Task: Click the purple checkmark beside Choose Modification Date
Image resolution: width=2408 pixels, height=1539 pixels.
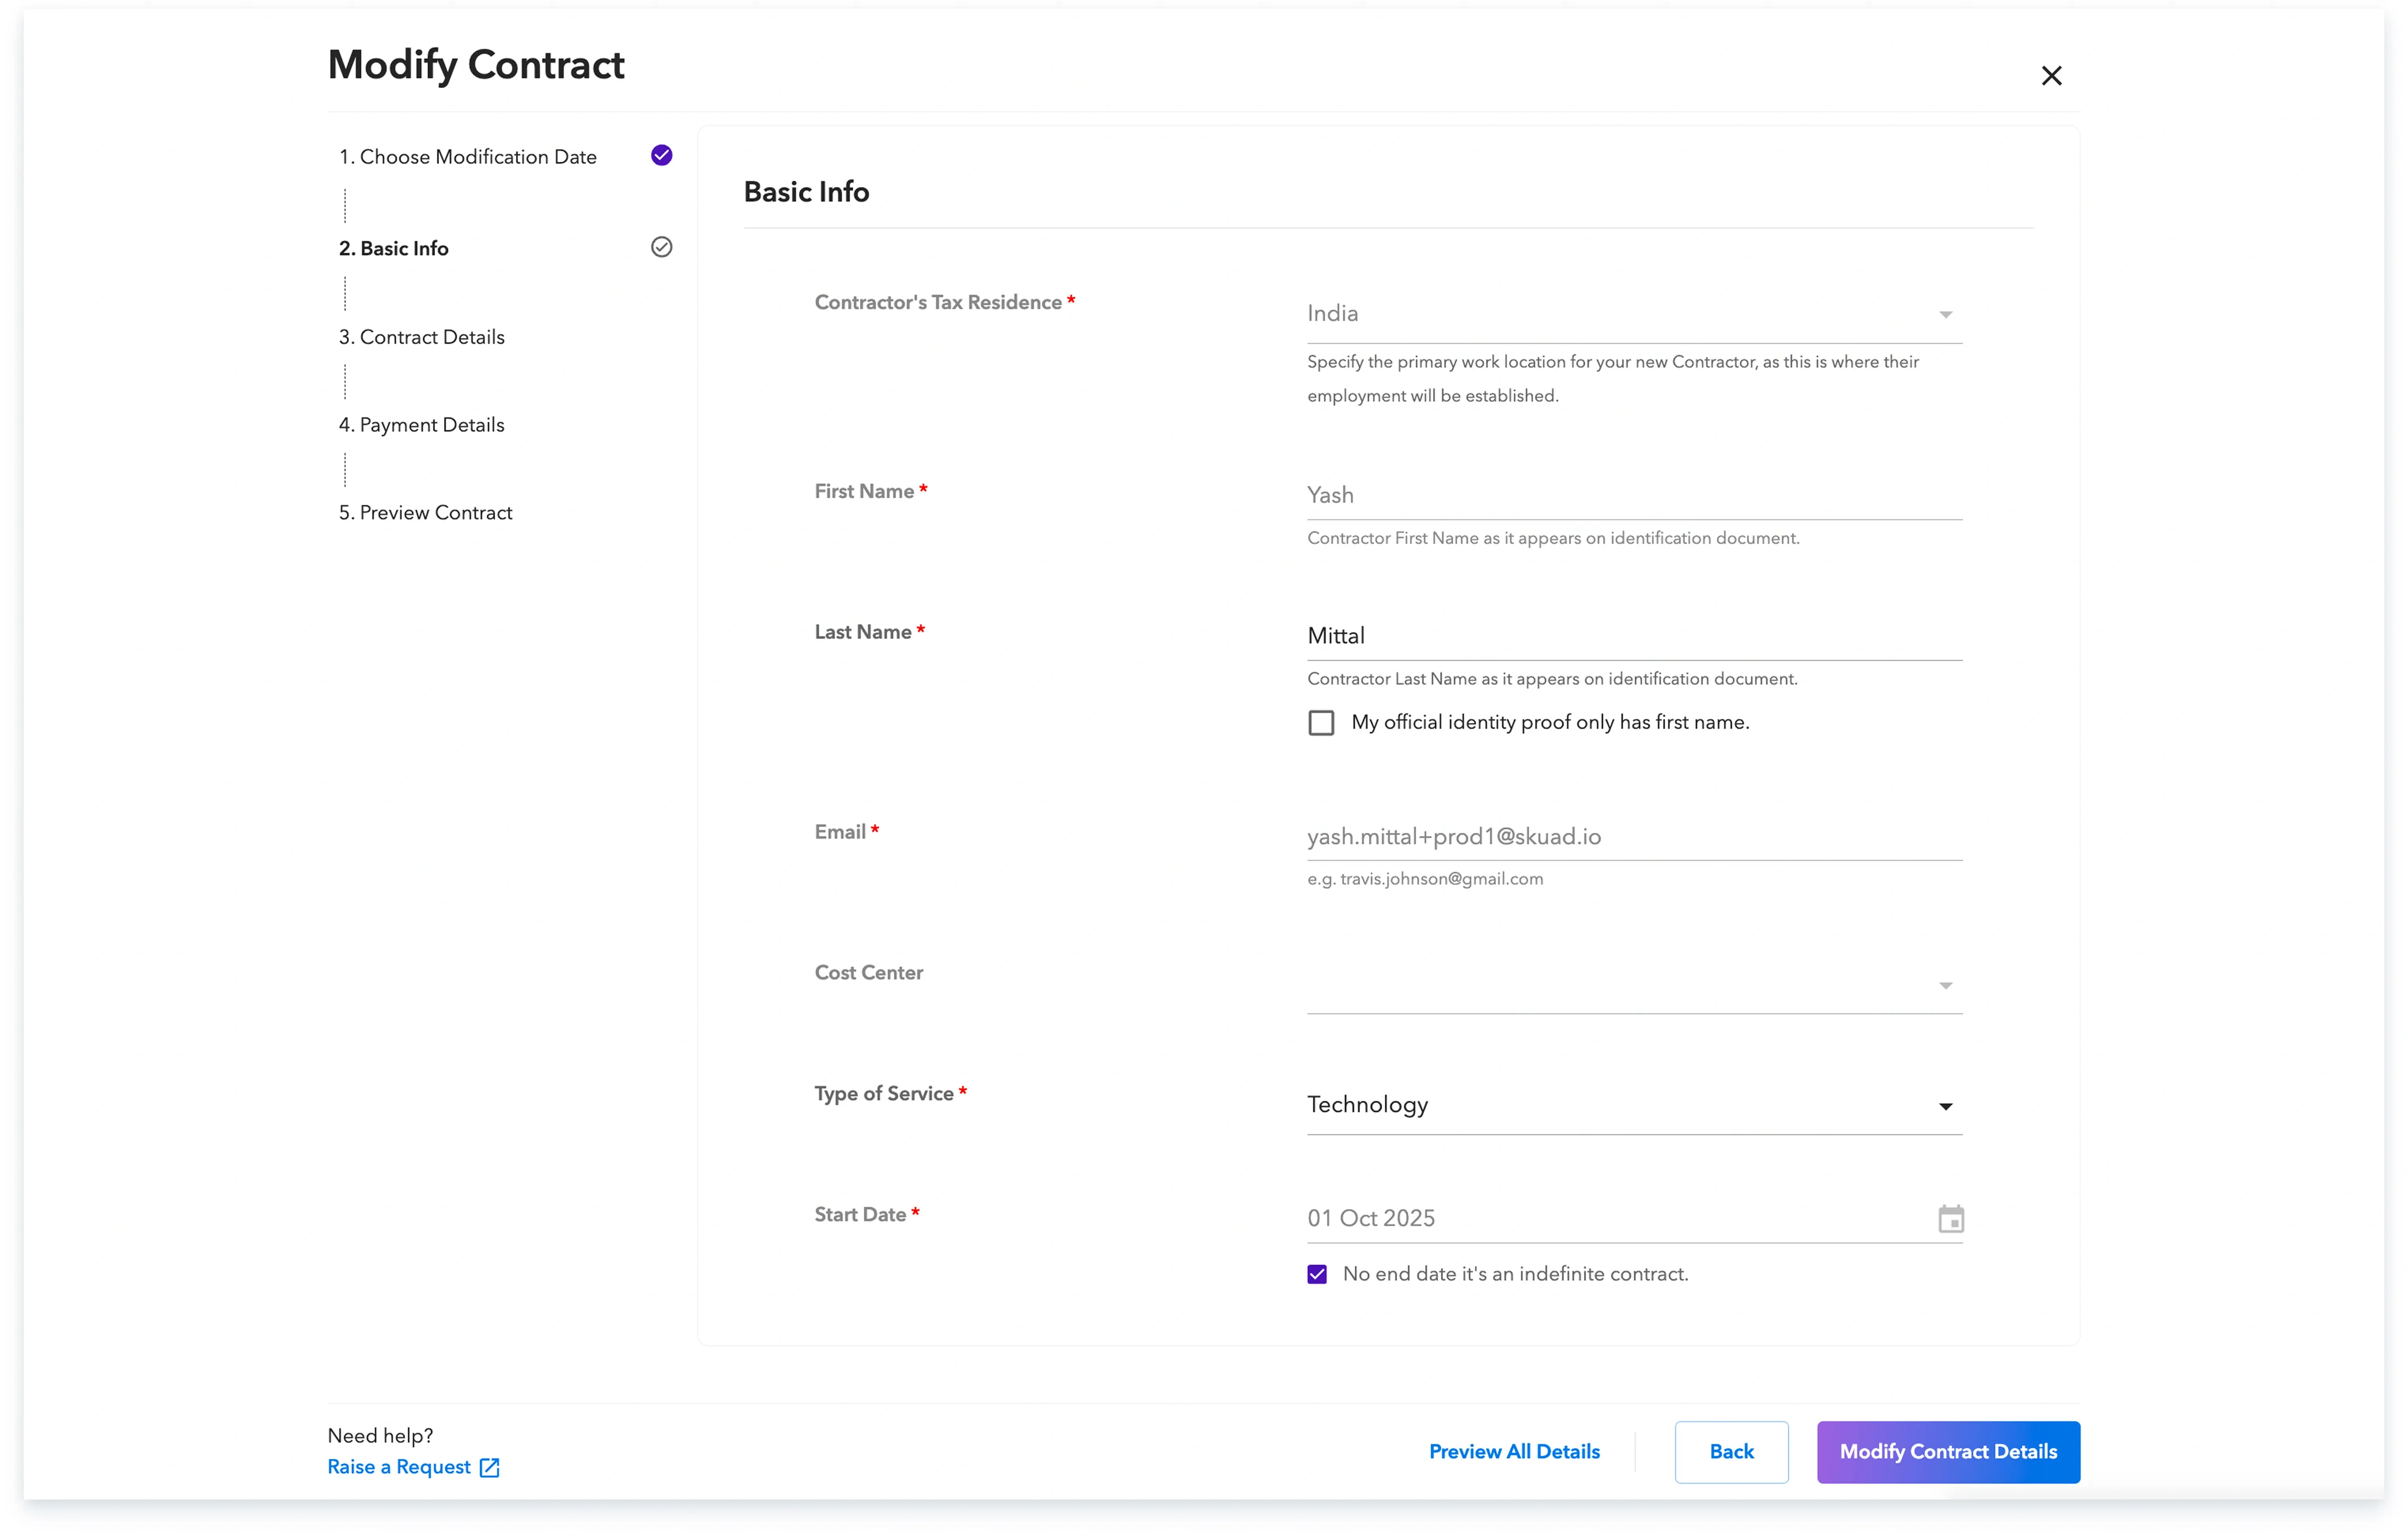Action: [661, 155]
